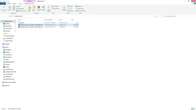
Task: Select the Key.txt file
Action: click(x=48, y=23)
